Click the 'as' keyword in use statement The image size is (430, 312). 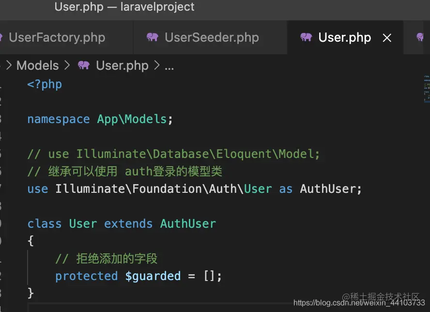286,189
